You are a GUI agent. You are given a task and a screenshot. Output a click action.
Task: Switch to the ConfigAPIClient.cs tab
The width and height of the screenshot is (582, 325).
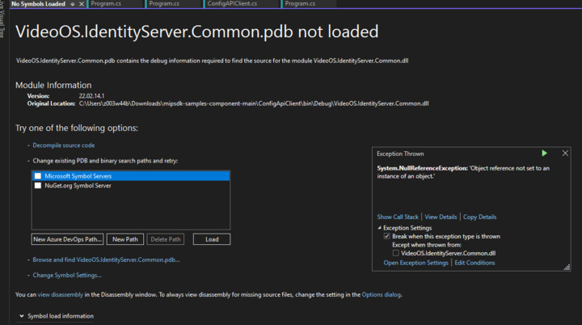pos(232,4)
